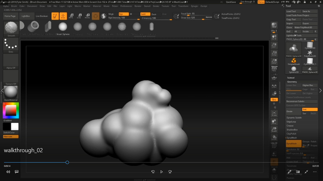The width and height of the screenshot is (323, 181).
Task: Open the Render menu
Action: tap(138, 6)
